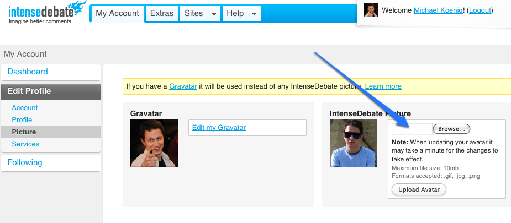Click the Gravatar profile photo
Viewport: 511px width, 223px height.
[x=154, y=143]
